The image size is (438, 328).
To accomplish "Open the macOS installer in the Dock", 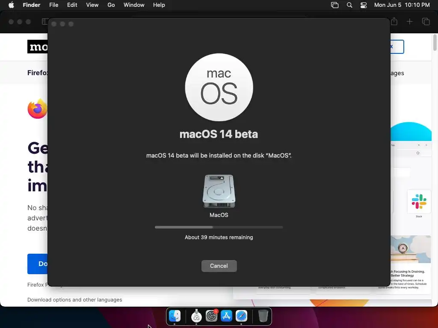I will 196,316.
